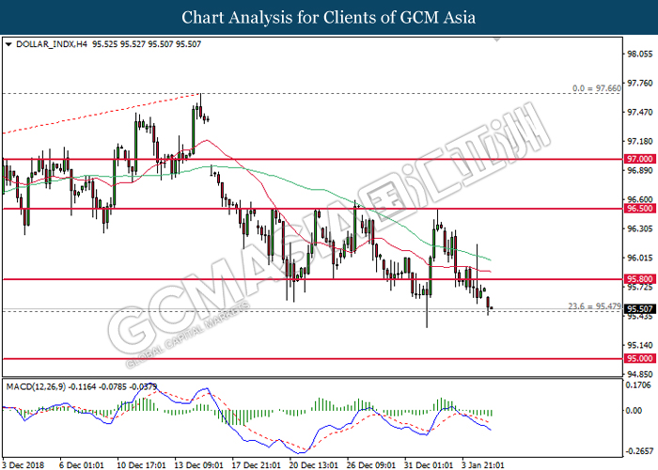The height and width of the screenshot is (470, 658).
Task: Click the date label 20 Dec 13:01
Action: pos(314,465)
